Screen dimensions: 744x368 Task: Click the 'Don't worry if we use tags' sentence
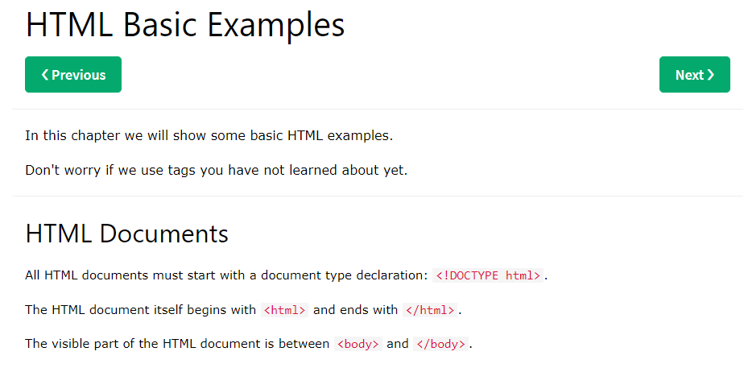click(216, 170)
